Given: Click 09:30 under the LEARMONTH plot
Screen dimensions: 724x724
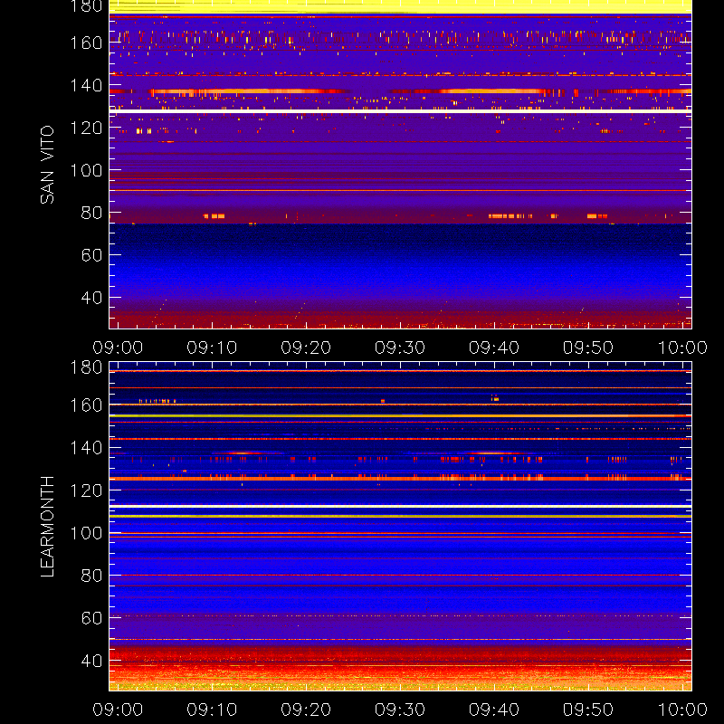Looking at the screenshot, I should [x=400, y=710].
